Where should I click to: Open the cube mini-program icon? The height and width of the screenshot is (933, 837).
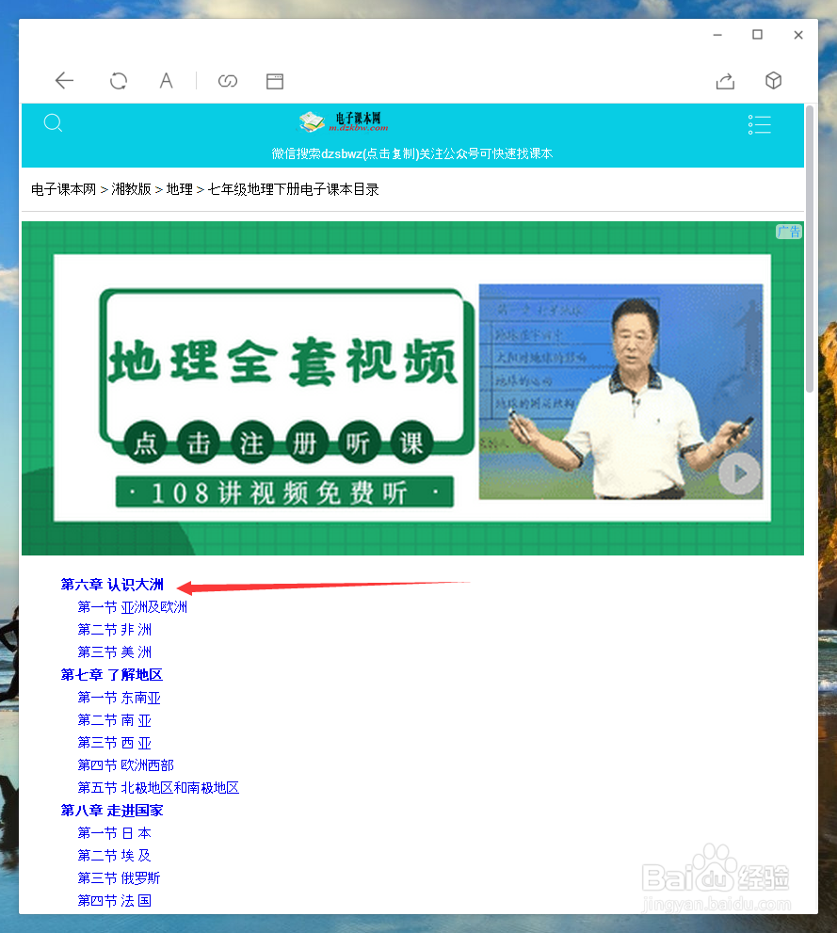[x=773, y=80]
